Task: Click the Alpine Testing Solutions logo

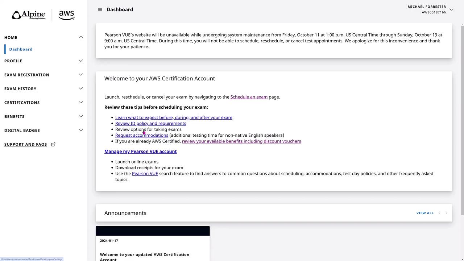Action: [29, 15]
